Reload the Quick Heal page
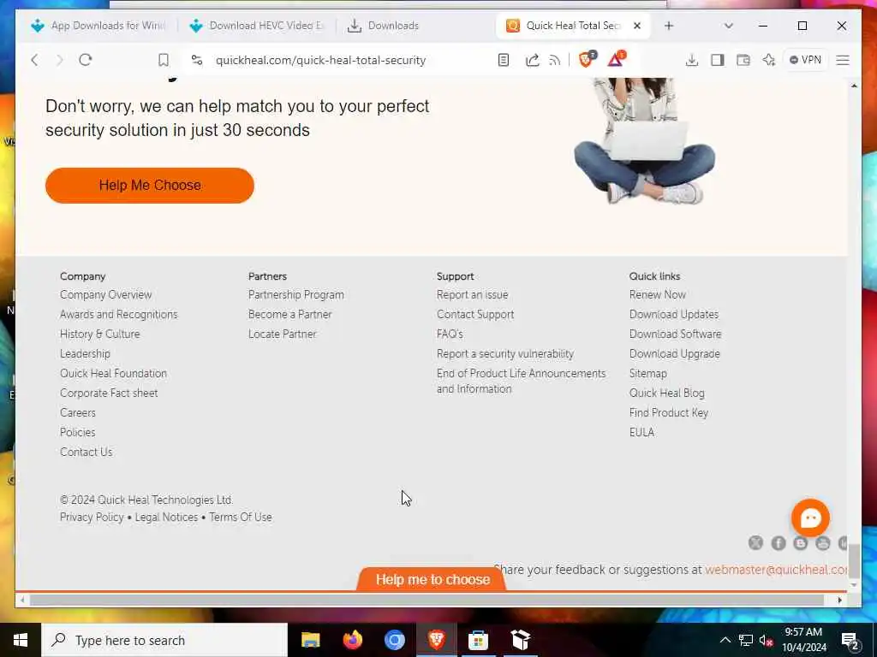This screenshot has width=877, height=657. point(85,60)
